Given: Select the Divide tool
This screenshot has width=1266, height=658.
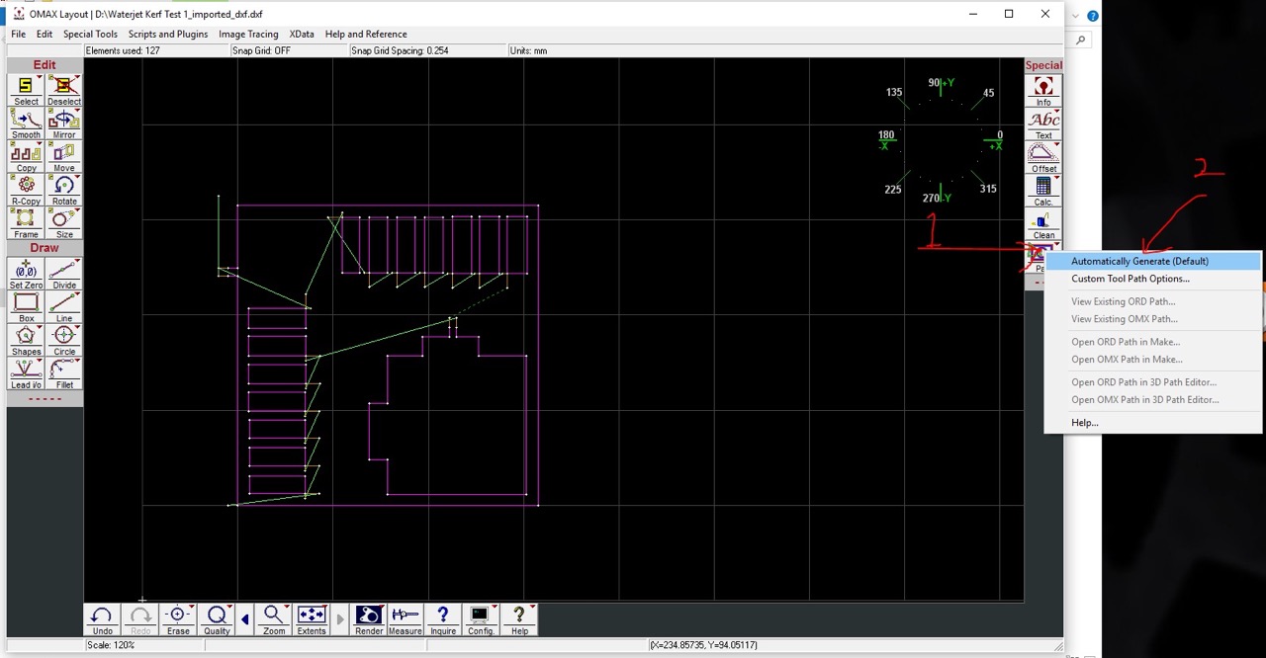Looking at the screenshot, I should point(64,275).
